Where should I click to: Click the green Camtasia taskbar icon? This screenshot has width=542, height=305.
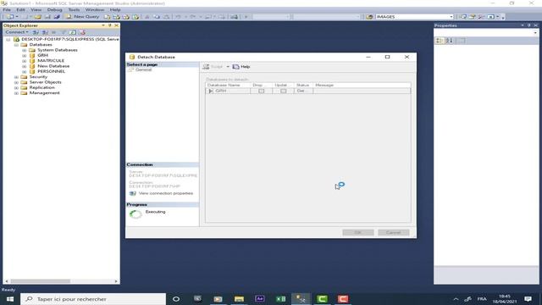pyautogui.click(x=322, y=299)
